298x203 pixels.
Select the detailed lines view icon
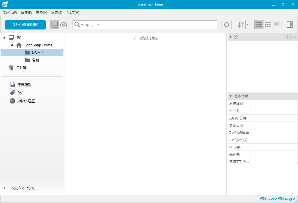coord(277,25)
